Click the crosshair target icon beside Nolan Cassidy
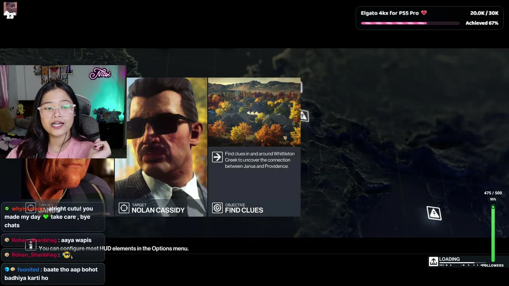 coord(124,208)
